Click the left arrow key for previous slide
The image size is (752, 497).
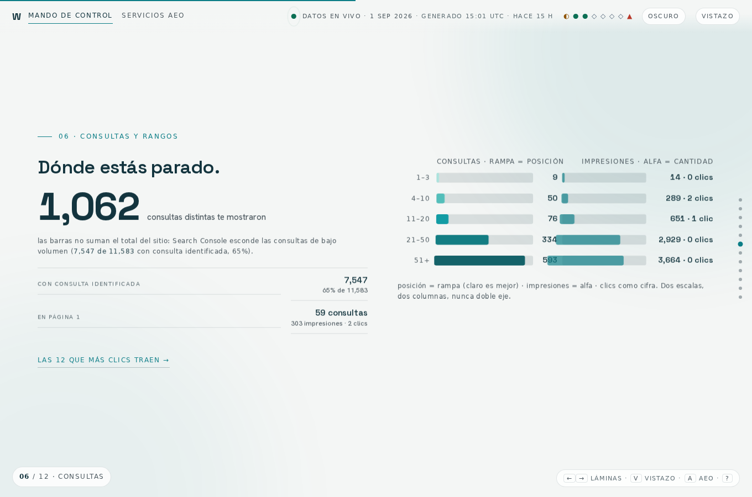pos(570,478)
